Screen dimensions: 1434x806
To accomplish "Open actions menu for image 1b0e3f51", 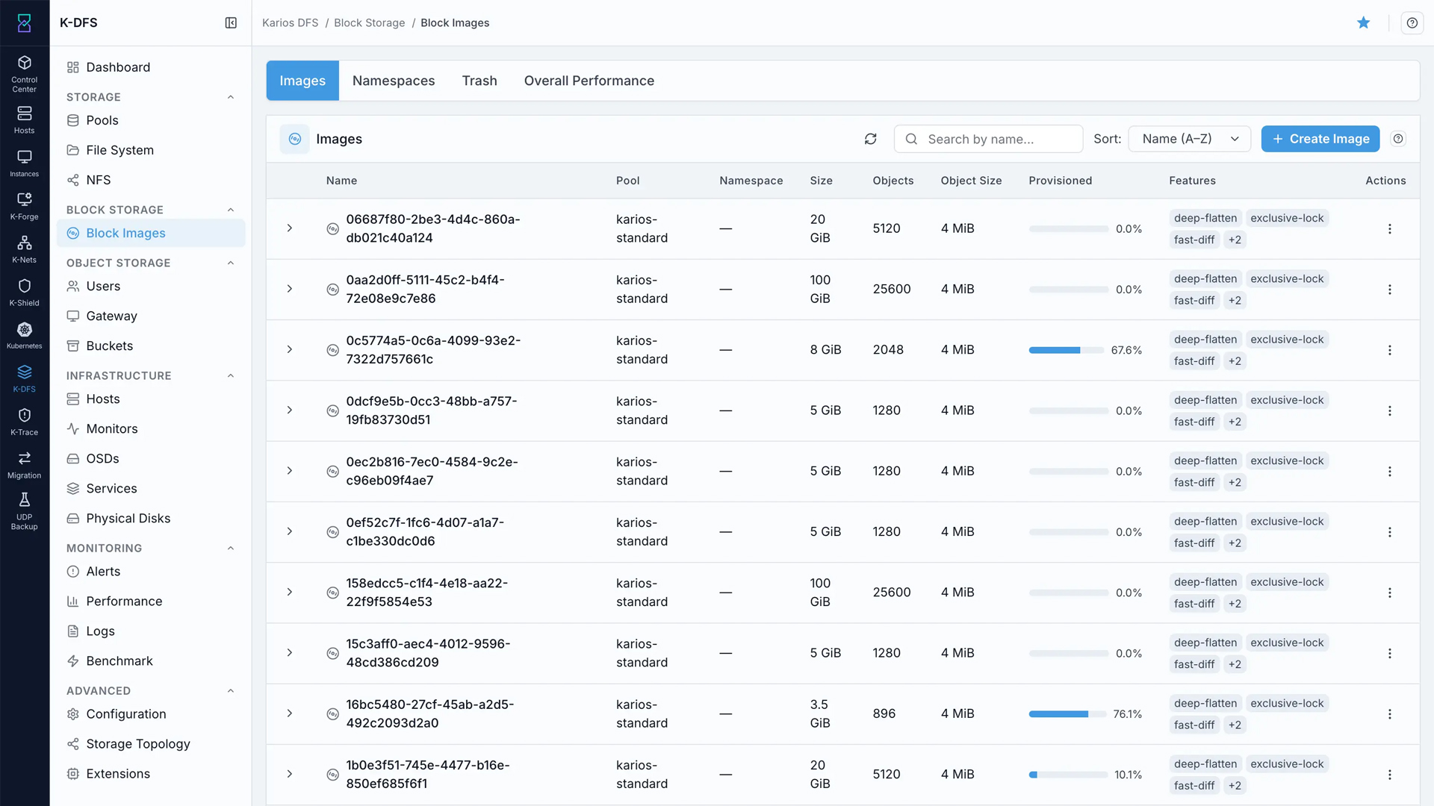I will pyautogui.click(x=1390, y=775).
